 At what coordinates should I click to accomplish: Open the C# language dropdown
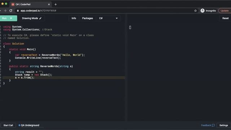click(108, 18)
